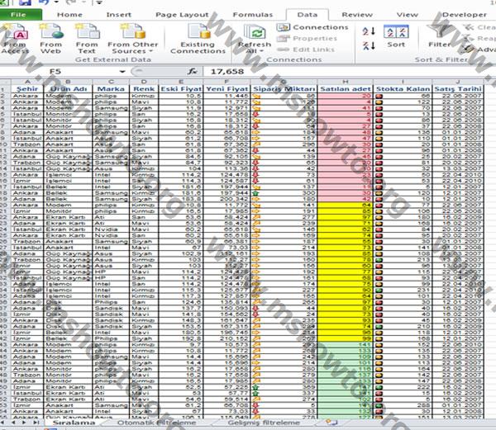Select the Şehir header cell
Viewport: 496px width, 430px height.
(x=27, y=89)
